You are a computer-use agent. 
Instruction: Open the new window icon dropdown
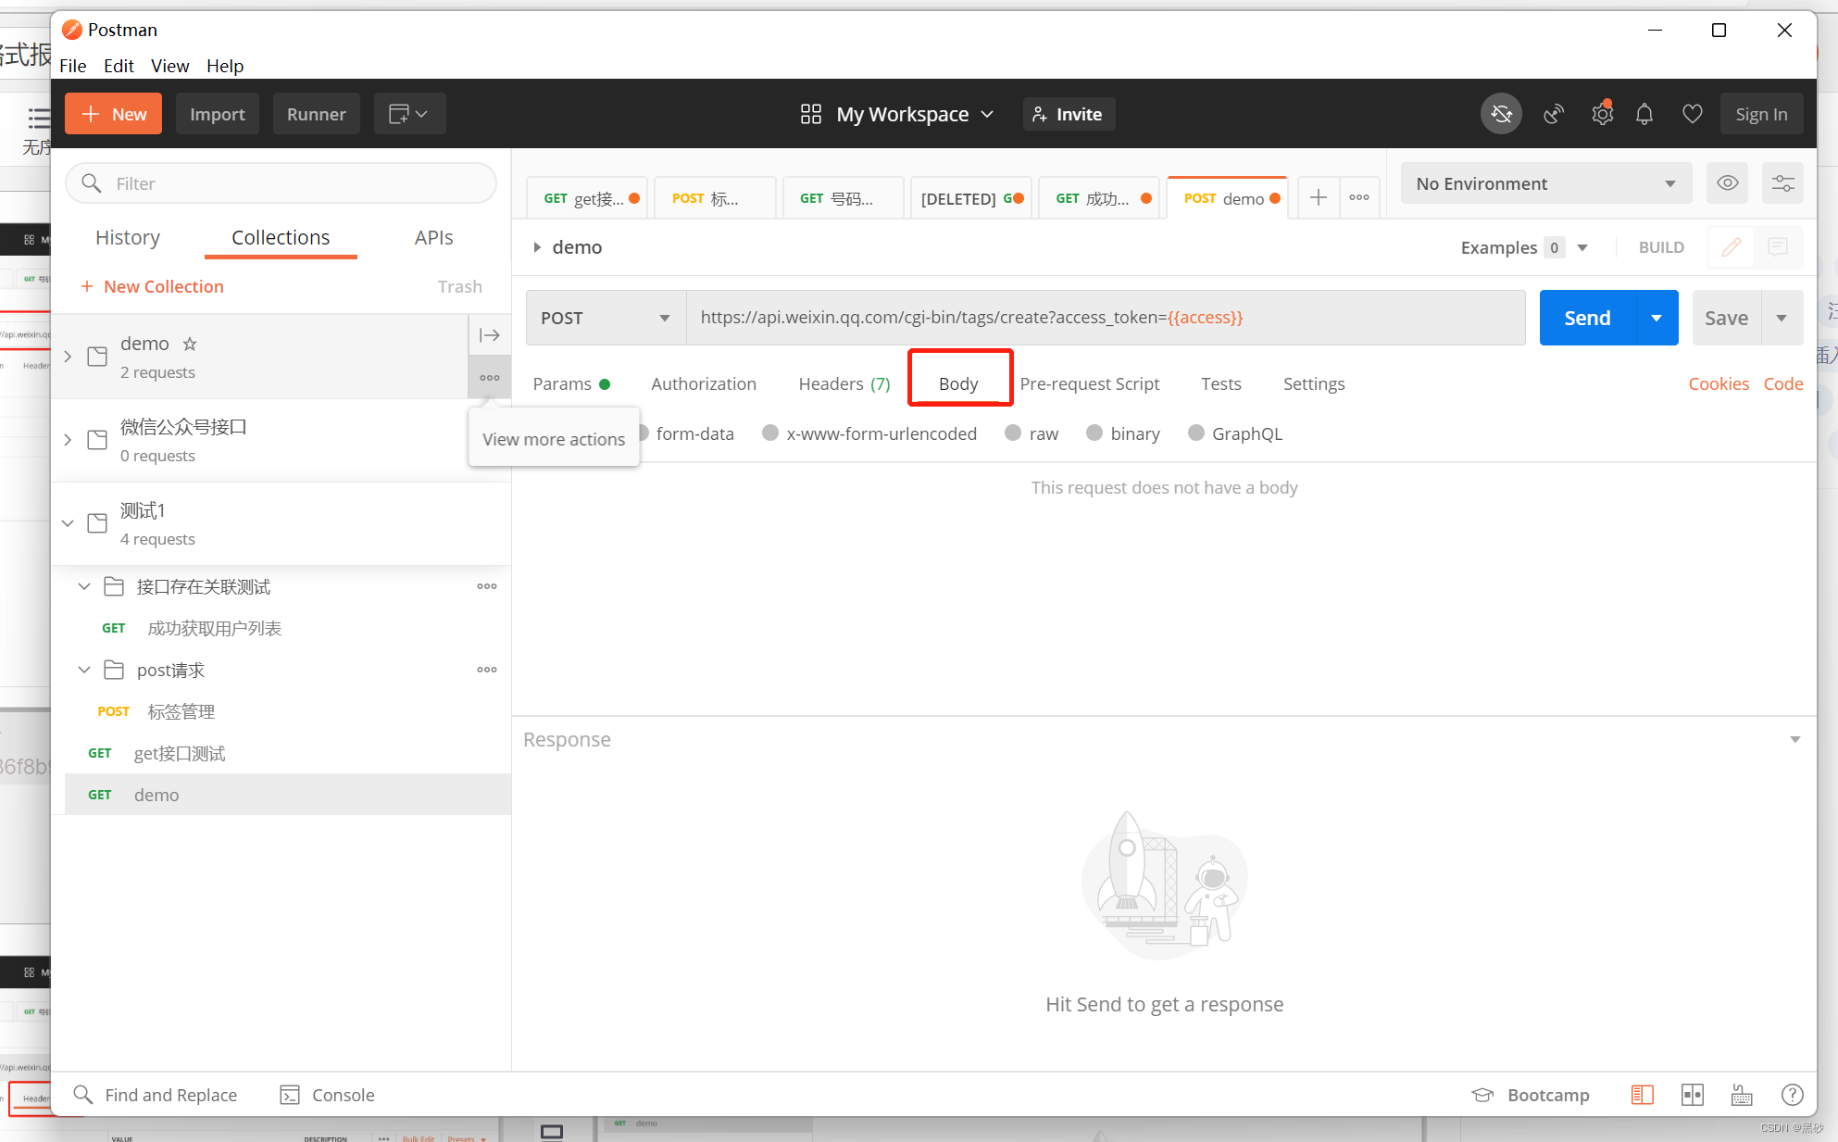[x=408, y=114]
